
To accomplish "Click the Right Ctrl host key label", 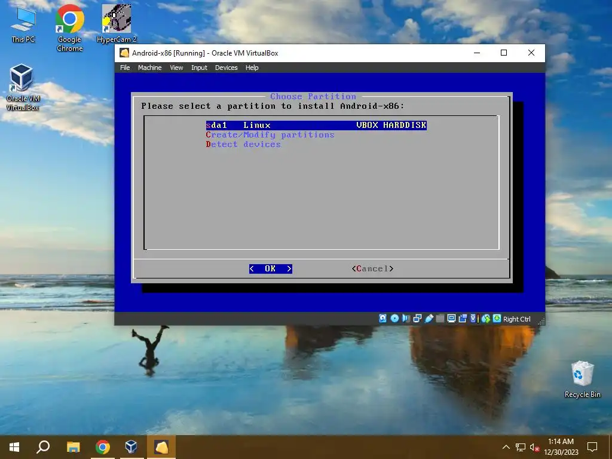I will 517,319.
